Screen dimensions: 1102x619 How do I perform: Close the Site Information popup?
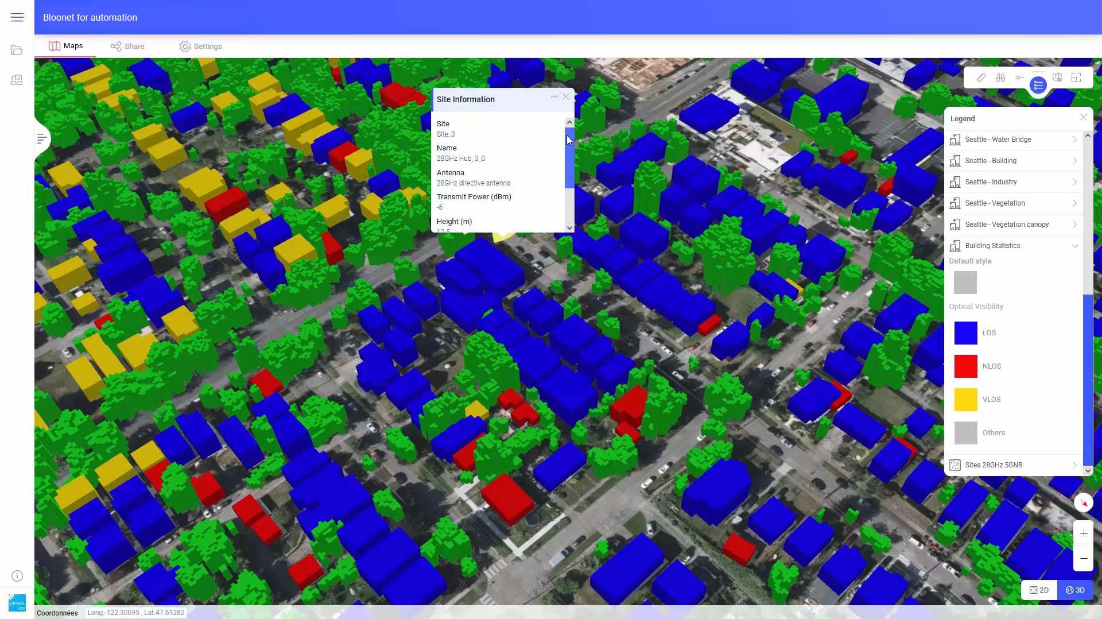(566, 96)
